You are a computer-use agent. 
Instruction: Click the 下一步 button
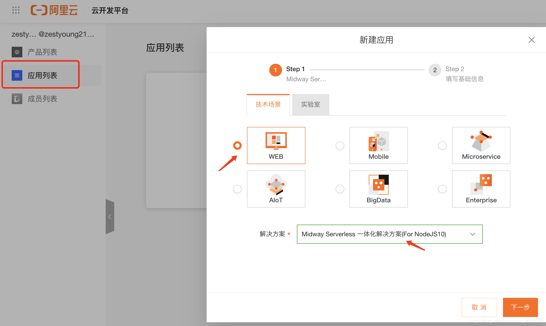pos(520,307)
